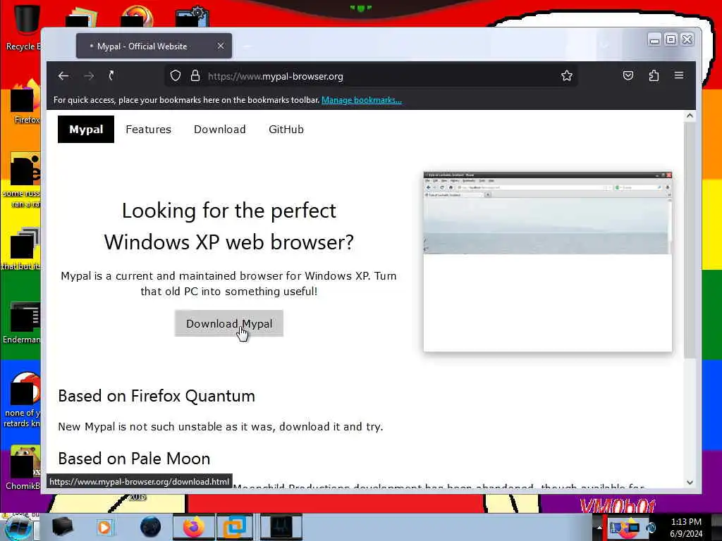The width and height of the screenshot is (722, 541).
Task: Open the Manage bookmarks link
Action: point(362,100)
